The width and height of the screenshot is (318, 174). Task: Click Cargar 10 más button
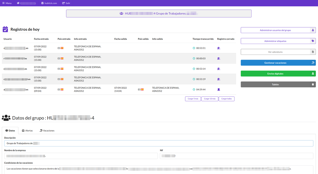pos(210,99)
